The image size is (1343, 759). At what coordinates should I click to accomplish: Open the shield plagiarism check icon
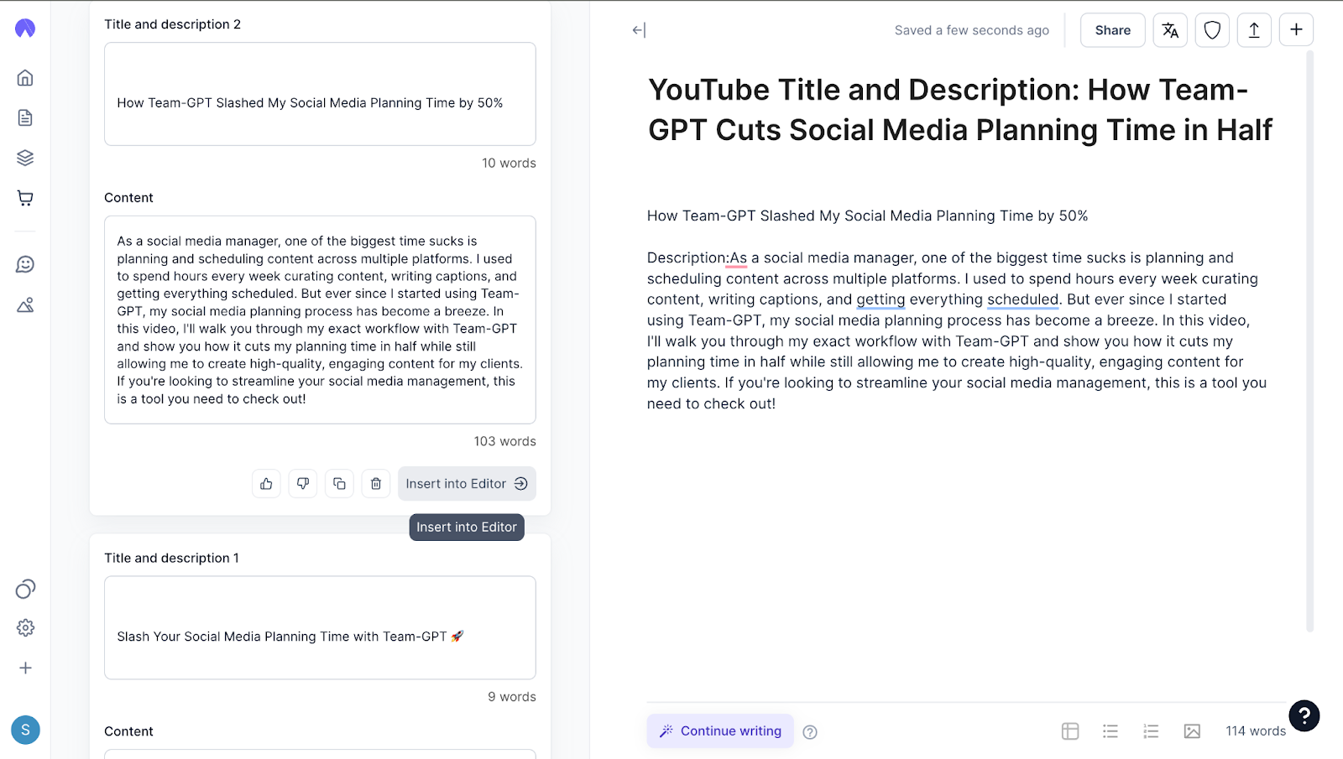click(x=1212, y=30)
